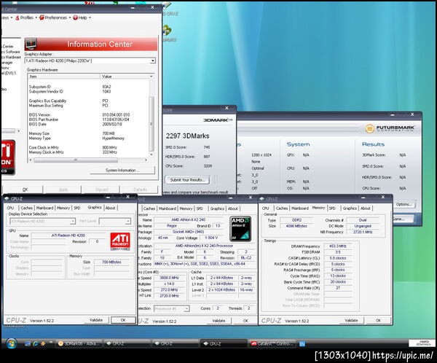
Task: Open the processor Selection dropdown in CPU-Z
Action: tap(186, 308)
